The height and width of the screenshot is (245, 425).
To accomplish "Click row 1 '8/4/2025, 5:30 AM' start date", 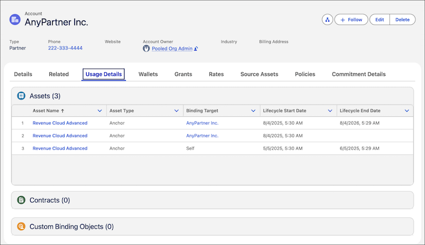I will coord(283,123).
